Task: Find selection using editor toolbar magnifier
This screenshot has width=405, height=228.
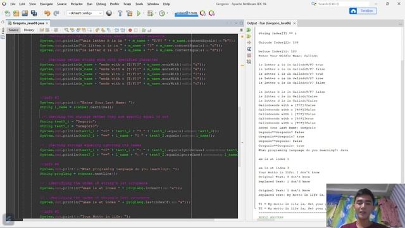Action: click(66, 30)
